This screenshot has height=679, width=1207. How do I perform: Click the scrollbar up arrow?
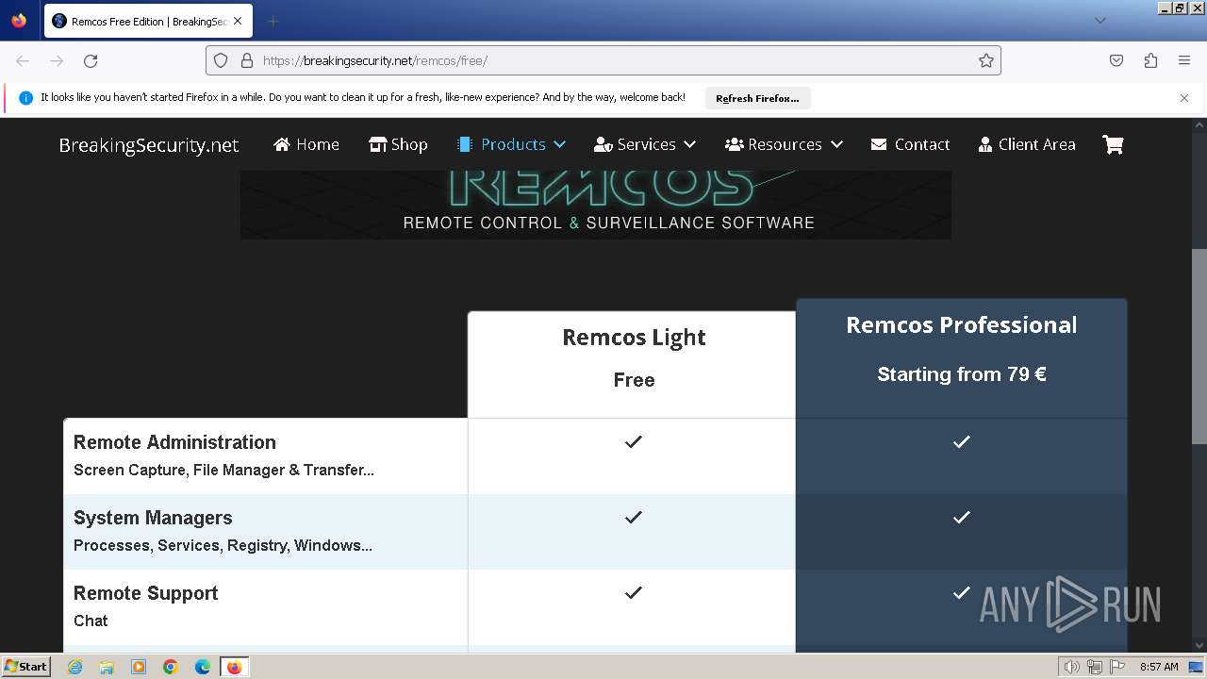coord(1199,124)
